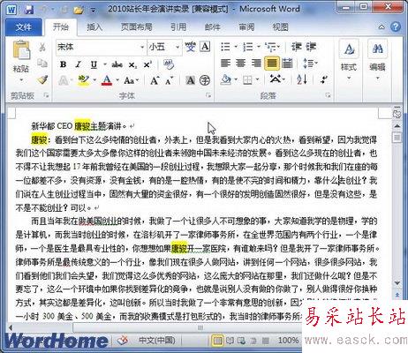The height and width of the screenshot is (353, 408).
Task: Open the font size 小五 dropdown
Action: [178, 47]
